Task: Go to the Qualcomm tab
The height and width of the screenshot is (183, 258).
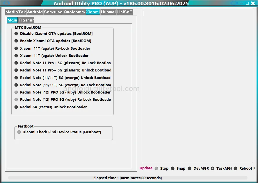Action: click(74, 12)
